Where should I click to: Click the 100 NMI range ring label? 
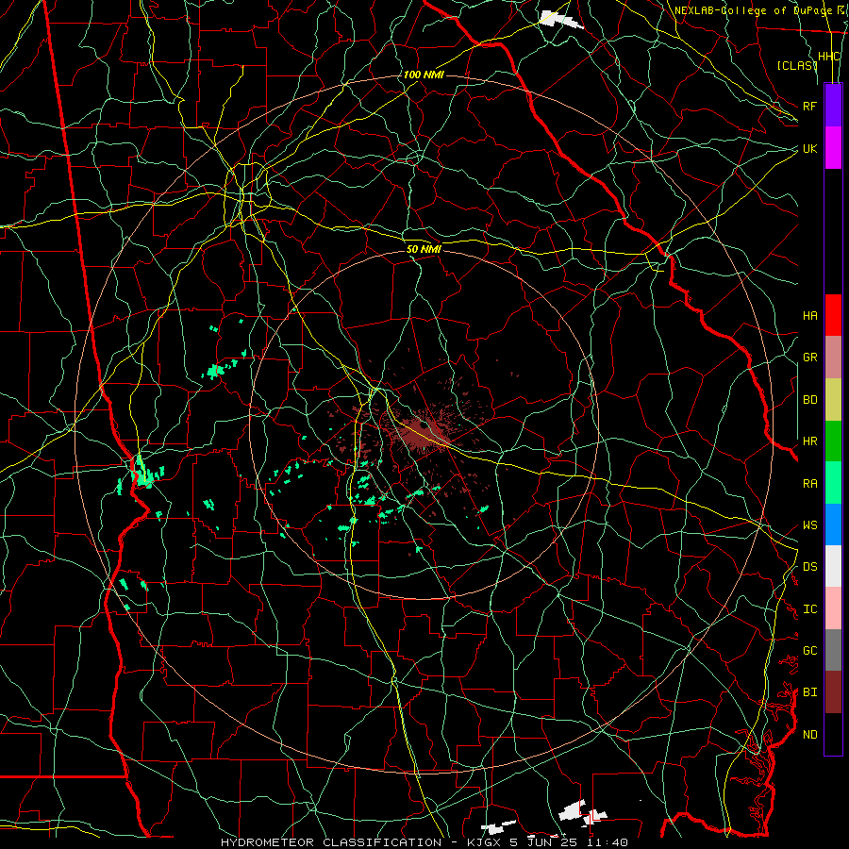point(424,75)
